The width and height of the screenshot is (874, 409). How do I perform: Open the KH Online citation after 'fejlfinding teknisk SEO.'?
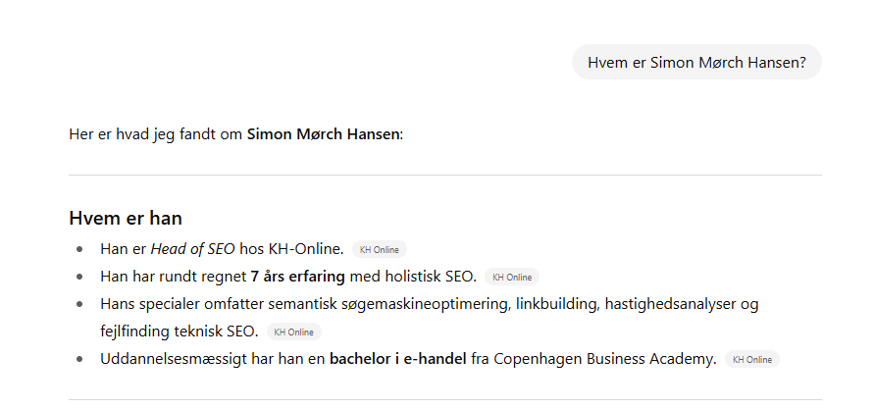pyautogui.click(x=293, y=332)
